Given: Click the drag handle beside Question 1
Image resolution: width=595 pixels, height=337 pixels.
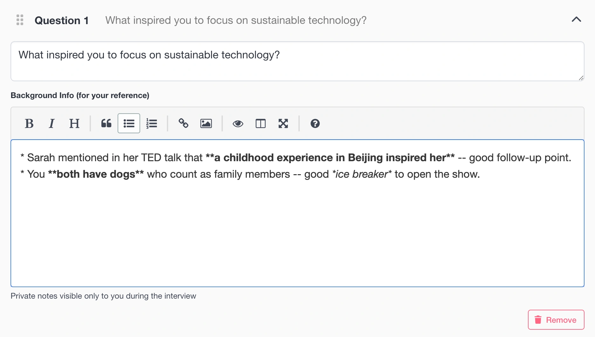Looking at the screenshot, I should [x=20, y=20].
